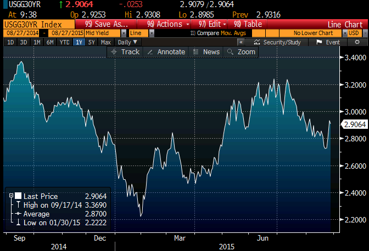This screenshot has height=251, width=369.
Task: Click the start date field 08/27/2014
Action: pos(17,33)
